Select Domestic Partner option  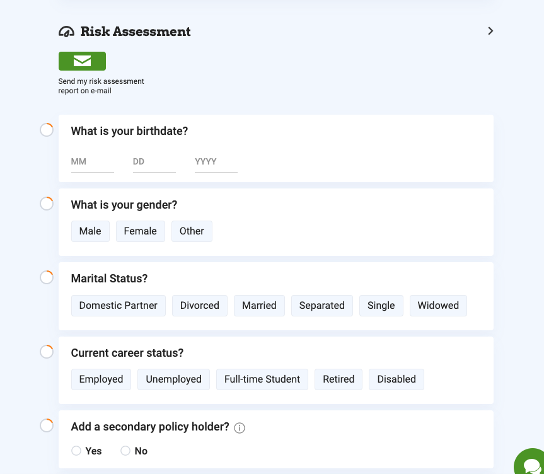(x=118, y=305)
